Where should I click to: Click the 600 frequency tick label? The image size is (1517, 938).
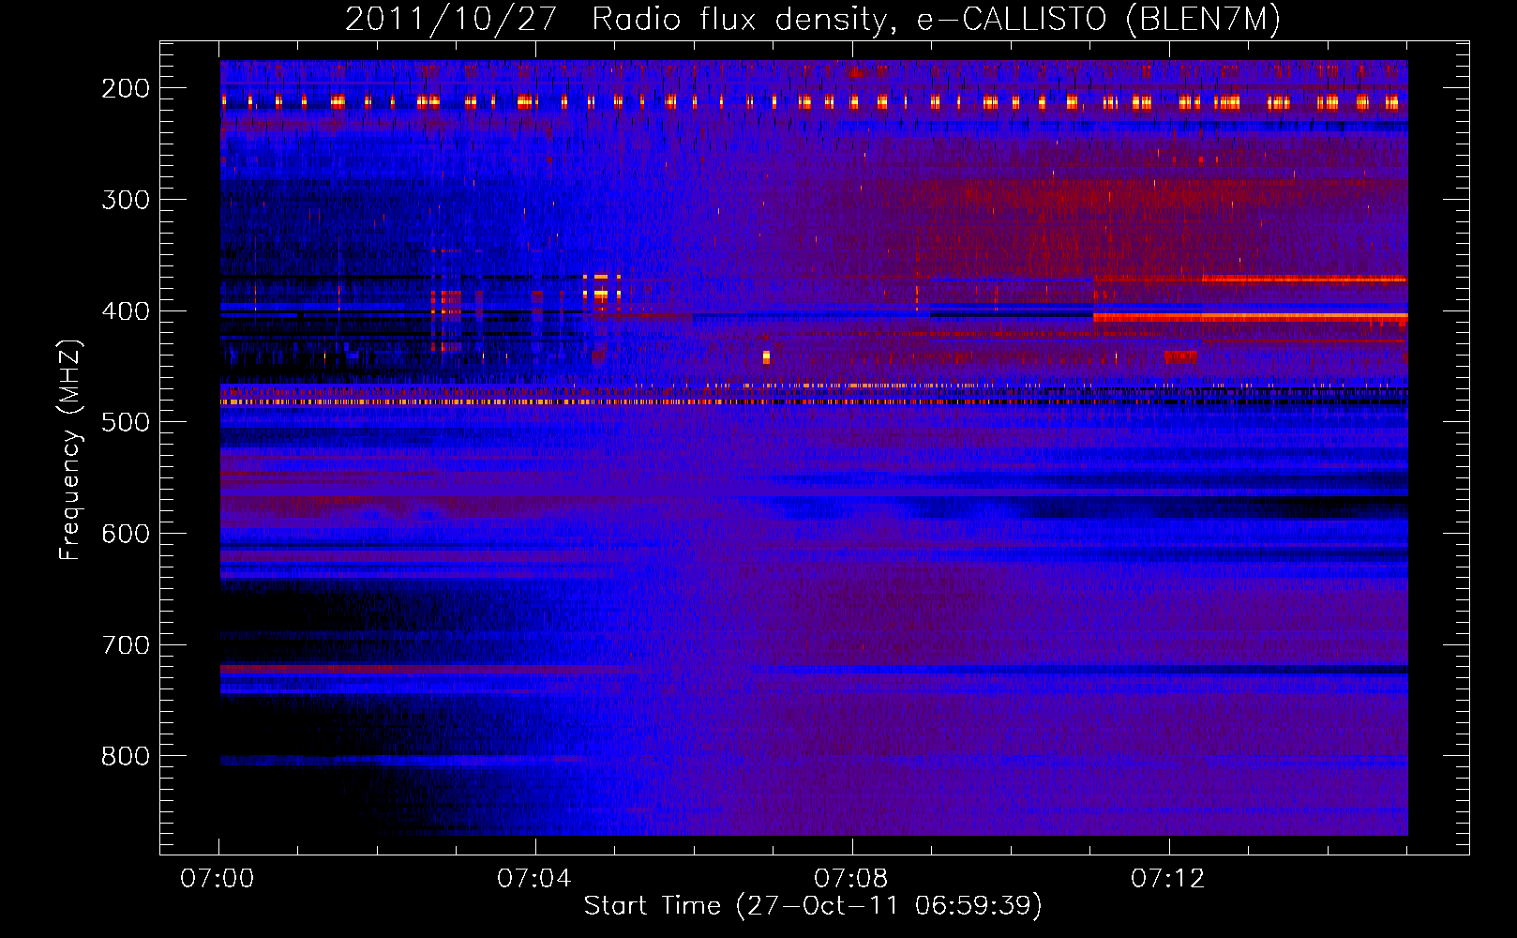click(x=126, y=534)
